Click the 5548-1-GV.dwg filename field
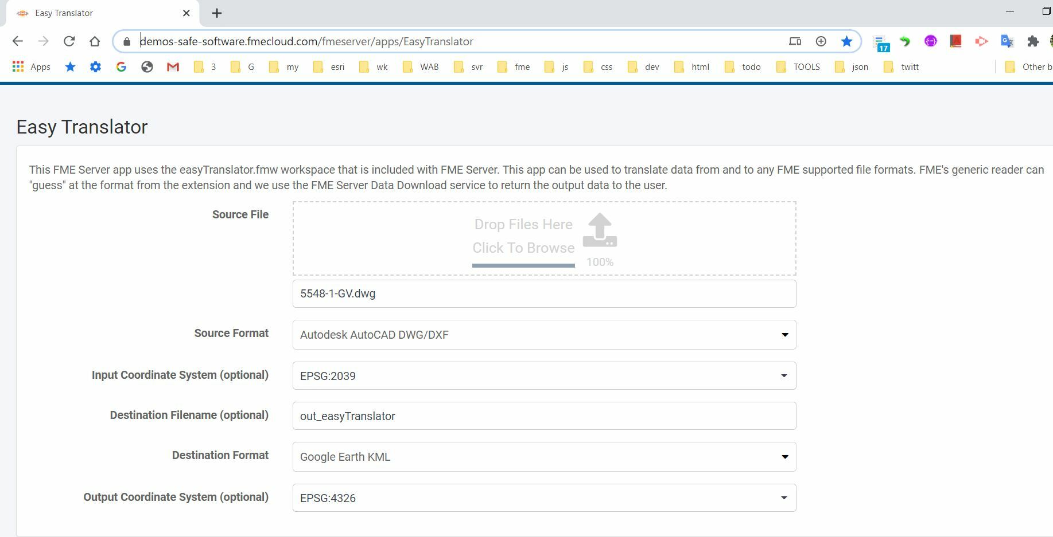Screen dimensions: 1053x537 pos(544,293)
